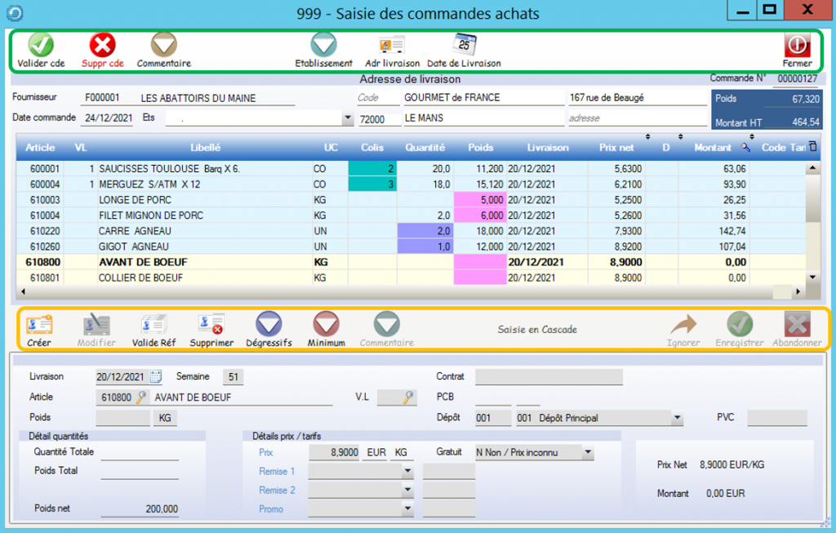Click the Date de Livraison calendar icon
Viewport: 836px width, 533px height.
(464, 46)
